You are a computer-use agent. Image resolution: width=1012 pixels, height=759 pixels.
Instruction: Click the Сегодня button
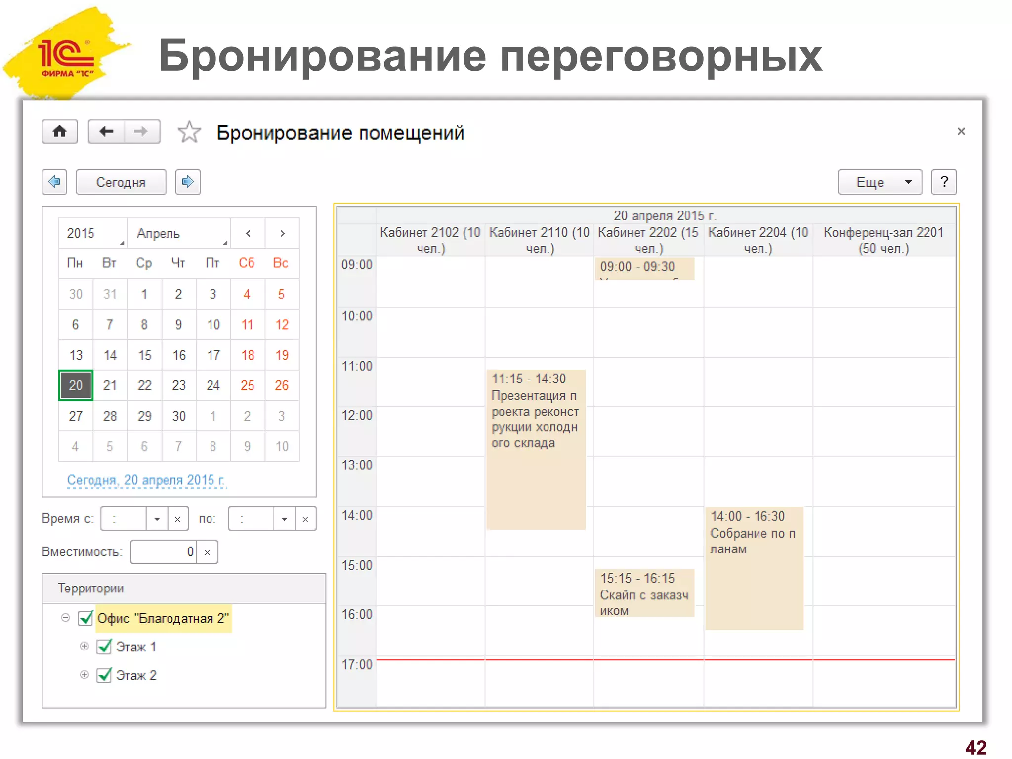121,182
